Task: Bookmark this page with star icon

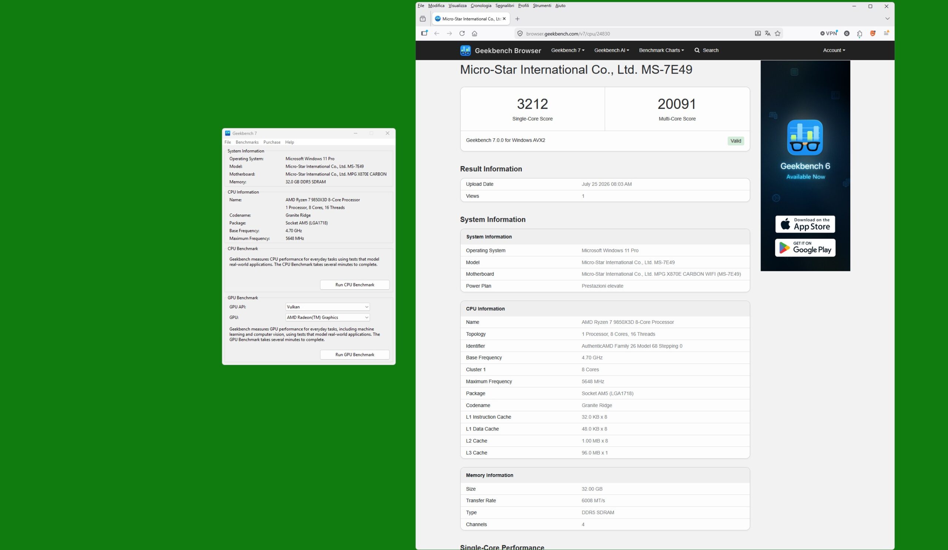Action: click(x=778, y=33)
